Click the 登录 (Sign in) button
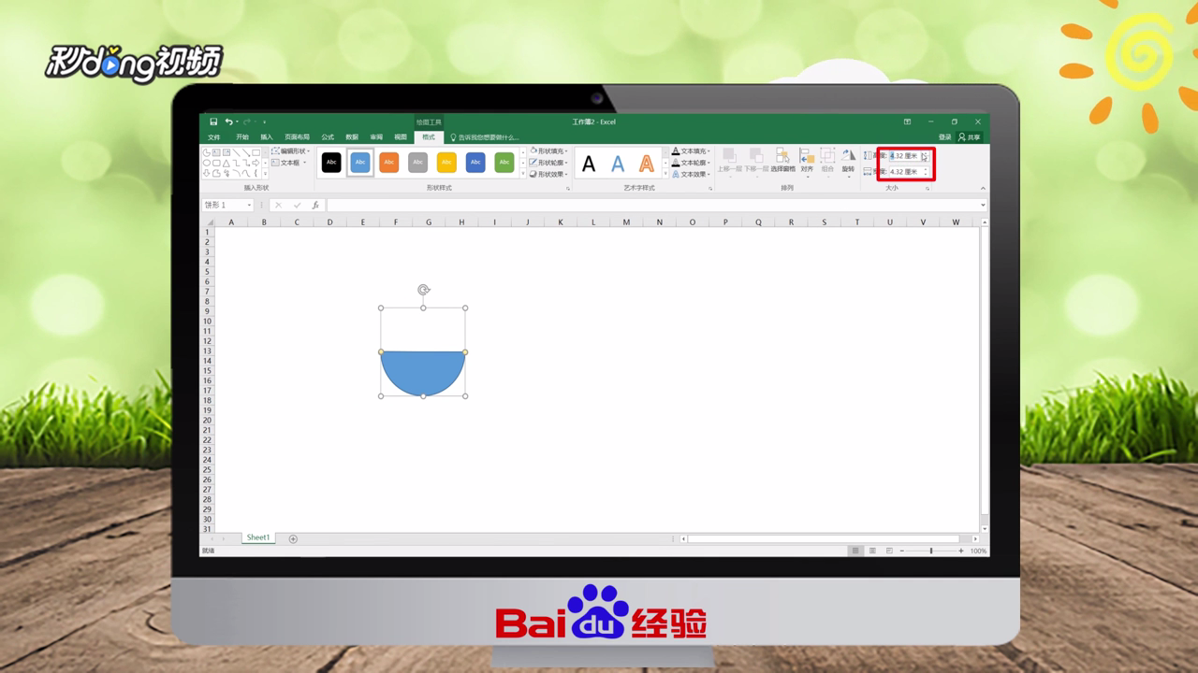Viewport: 1198px width, 673px height. pyautogui.click(x=944, y=136)
